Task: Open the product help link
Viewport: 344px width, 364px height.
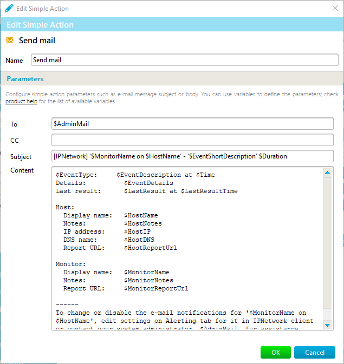Action: (x=21, y=102)
